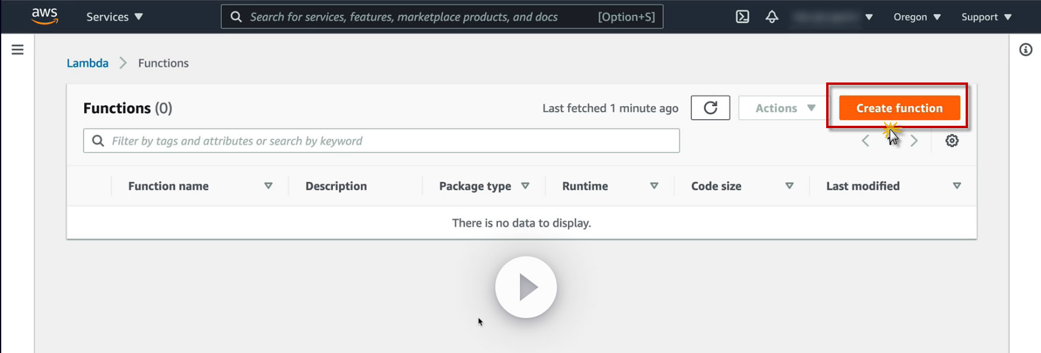This screenshot has height=353, width=1041.
Task: Refresh the functions list
Action: [710, 108]
